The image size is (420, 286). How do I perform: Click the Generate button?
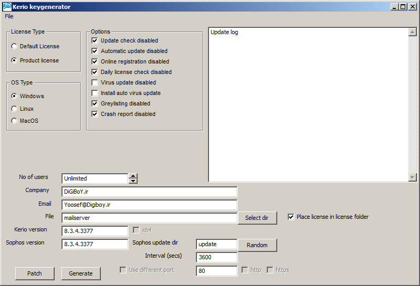coord(81,273)
